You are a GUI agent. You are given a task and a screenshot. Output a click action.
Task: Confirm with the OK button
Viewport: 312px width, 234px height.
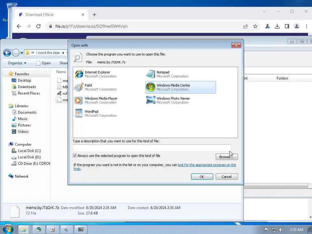(202, 176)
